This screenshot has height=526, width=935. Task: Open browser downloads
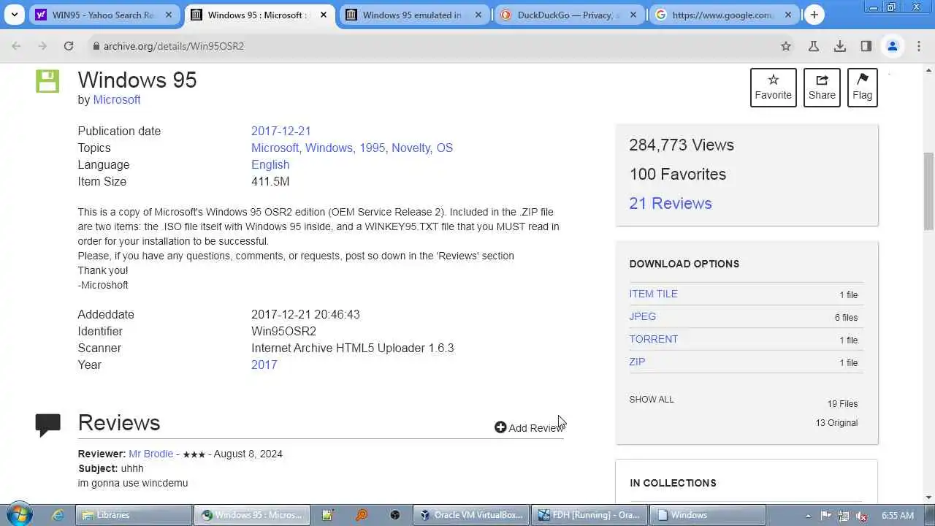click(x=840, y=46)
